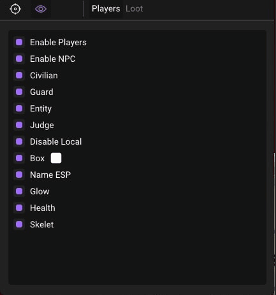Select the Players tab

tap(106, 9)
